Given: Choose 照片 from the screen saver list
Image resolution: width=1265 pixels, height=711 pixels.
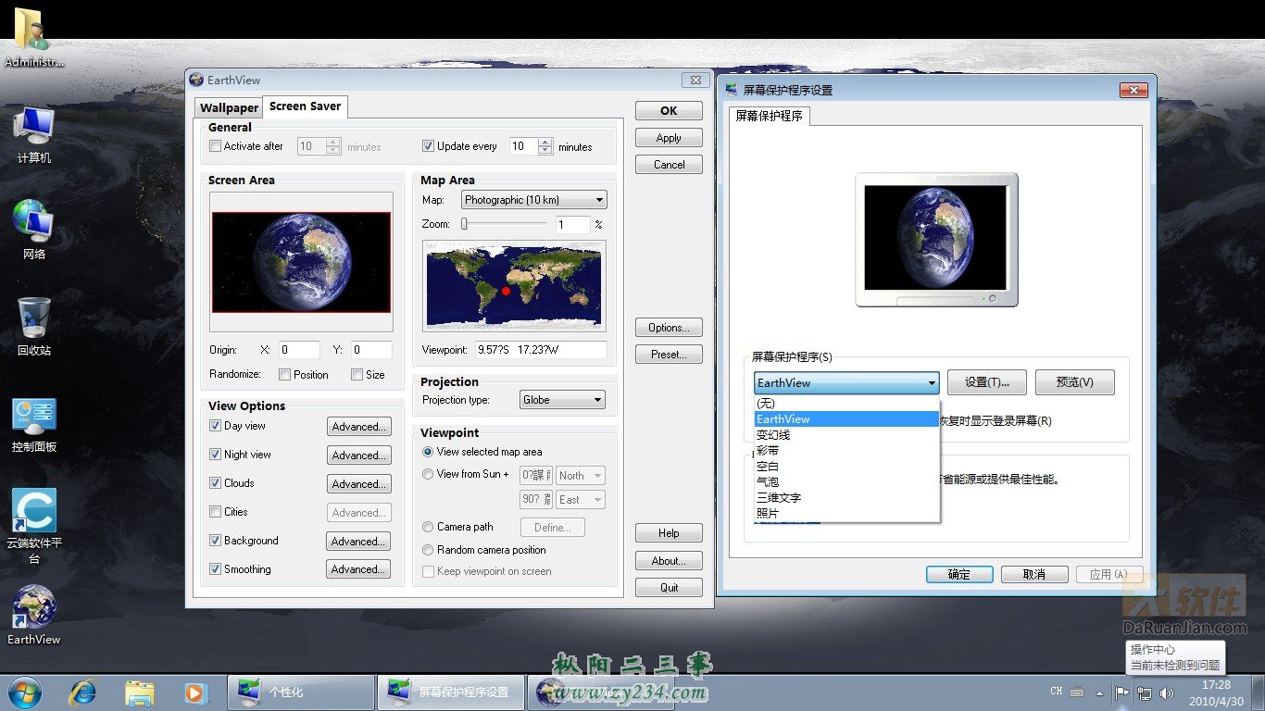Looking at the screenshot, I should [846, 514].
